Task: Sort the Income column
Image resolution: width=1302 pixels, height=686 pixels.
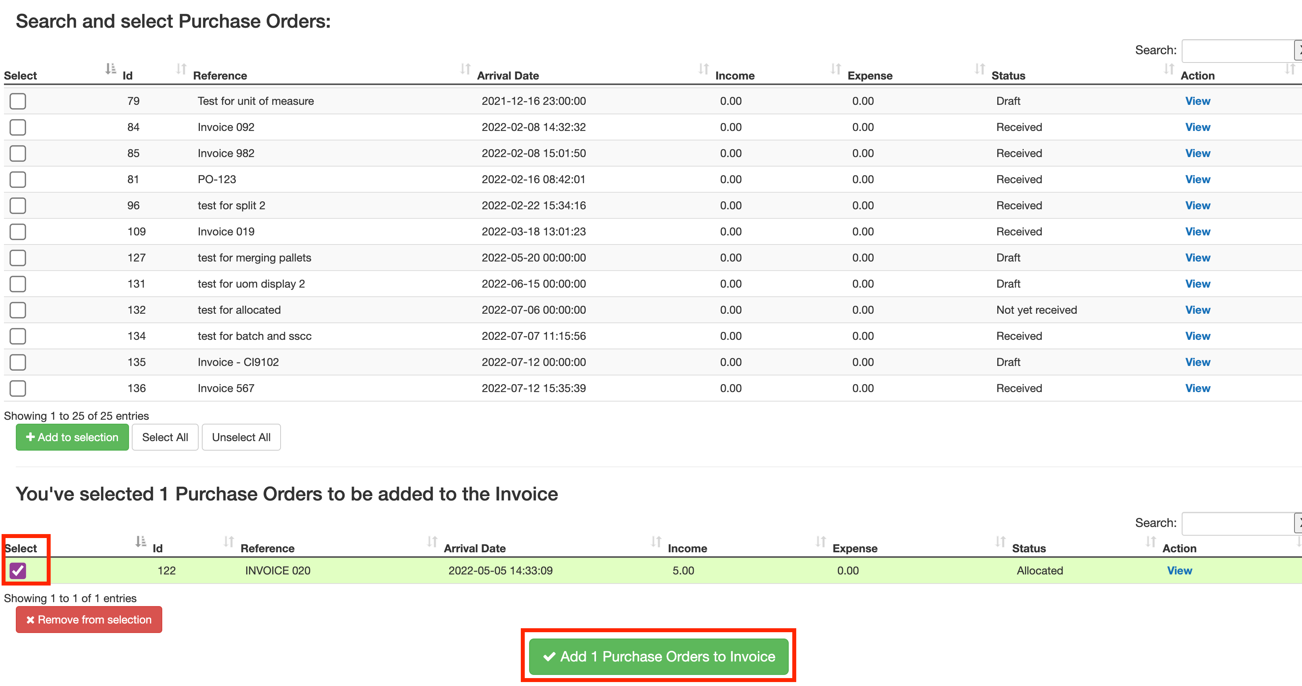Action: 704,70
